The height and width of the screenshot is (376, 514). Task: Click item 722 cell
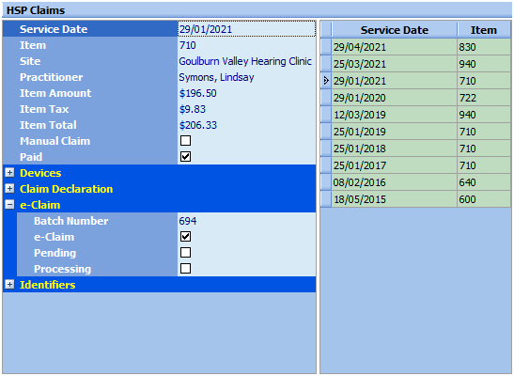484,98
